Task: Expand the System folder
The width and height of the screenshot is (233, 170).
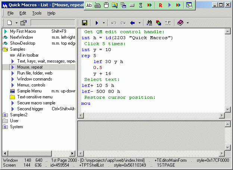Action: tap(16, 127)
